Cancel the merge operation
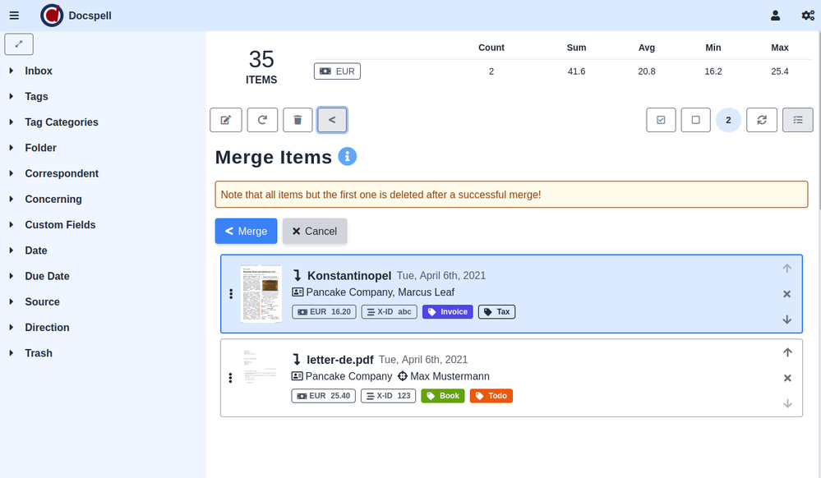The height and width of the screenshot is (478, 821). pyautogui.click(x=315, y=232)
